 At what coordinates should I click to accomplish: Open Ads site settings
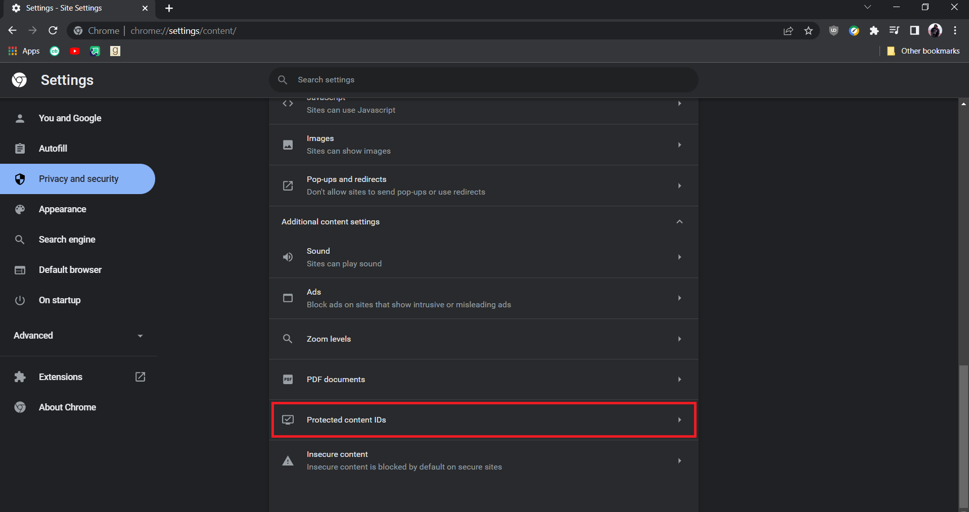coord(484,298)
